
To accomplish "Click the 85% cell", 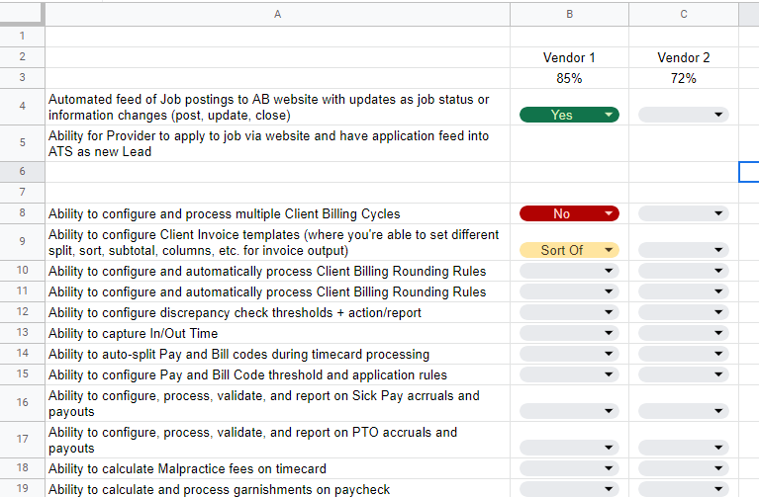I will tap(569, 78).
